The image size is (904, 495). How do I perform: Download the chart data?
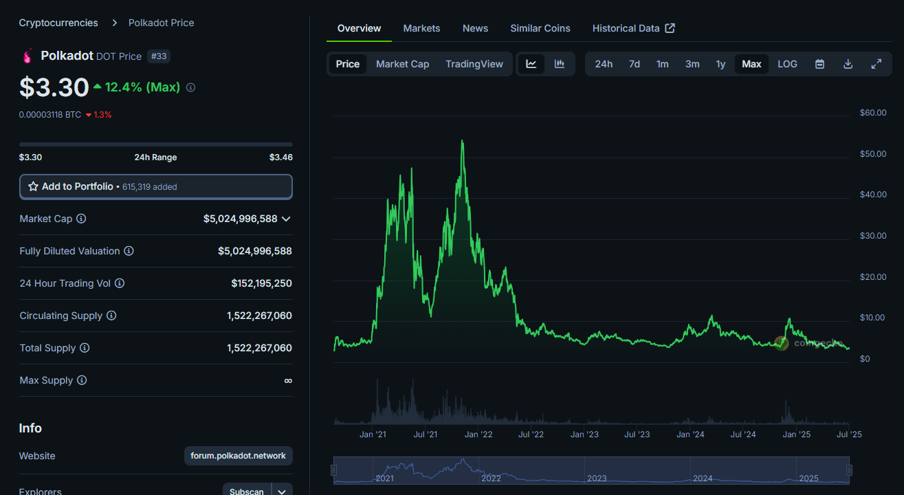pyautogui.click(x=848, y=64)
